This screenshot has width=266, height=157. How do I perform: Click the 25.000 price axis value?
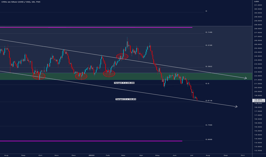[258, 52]
